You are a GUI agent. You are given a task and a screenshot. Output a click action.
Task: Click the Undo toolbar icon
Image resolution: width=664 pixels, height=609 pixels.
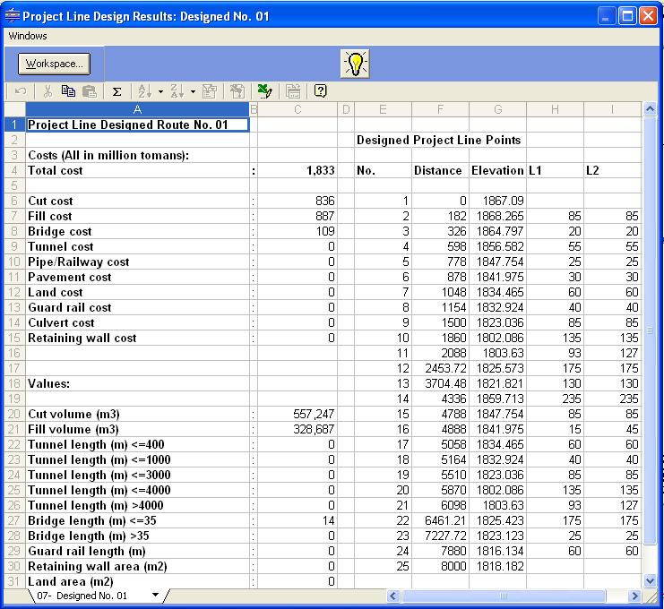[x=21, y=91]
